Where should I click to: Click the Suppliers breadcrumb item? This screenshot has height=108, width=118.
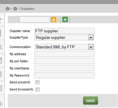point(27,9)
